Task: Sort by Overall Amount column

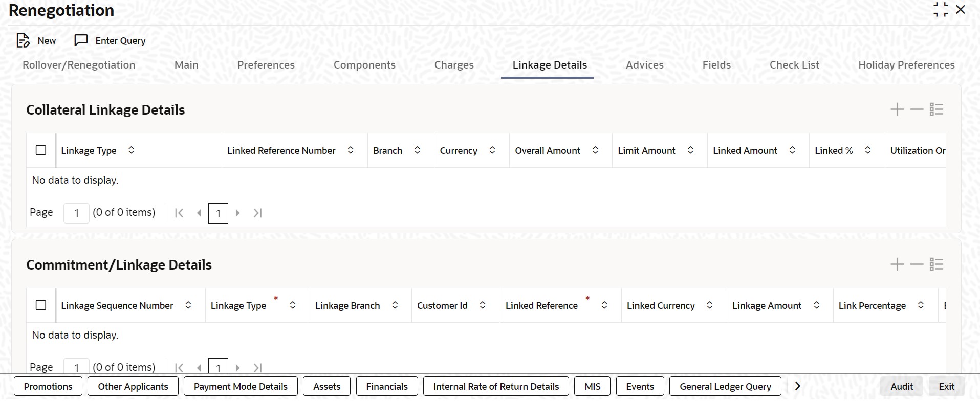Action: pos(596,150)
